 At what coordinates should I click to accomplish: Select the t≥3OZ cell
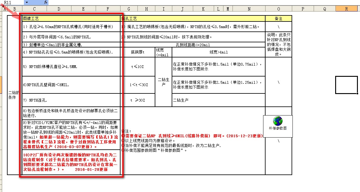point(138,100)
